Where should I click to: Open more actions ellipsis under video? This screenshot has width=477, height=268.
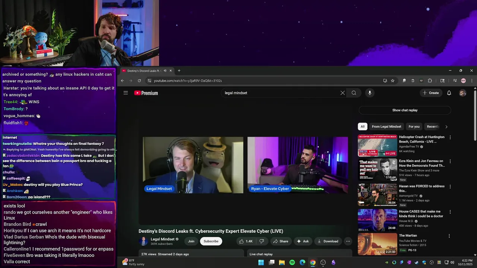click(x=348, y=241)
